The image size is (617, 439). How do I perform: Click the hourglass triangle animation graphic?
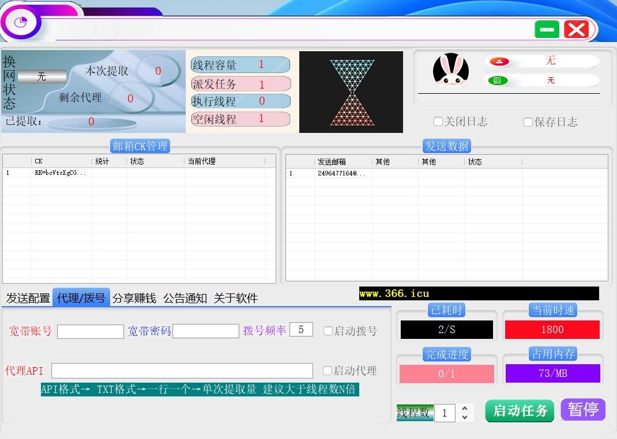(351, 92)
